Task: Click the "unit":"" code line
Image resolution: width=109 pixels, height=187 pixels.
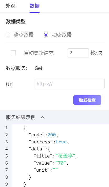Action: point(46,170)
